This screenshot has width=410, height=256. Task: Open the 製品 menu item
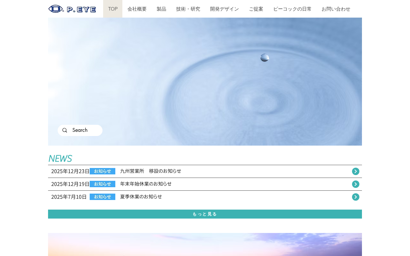pyautogui.click(x=161, y=9)
